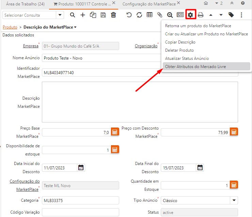Click the Empresa field label link
The width and height of the screenshot is (252, 217).
pyautogui.click(x=31, y=46)
